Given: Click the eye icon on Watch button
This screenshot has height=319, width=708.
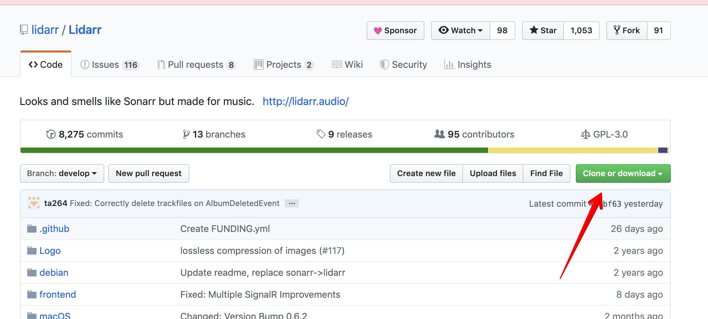Looking at the screenshot, I should coord(443,30).
